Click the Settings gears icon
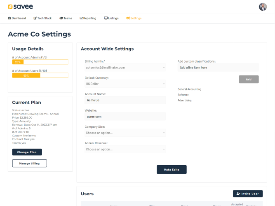This screenshot has height=206, width=275. [x=128, y=18]
